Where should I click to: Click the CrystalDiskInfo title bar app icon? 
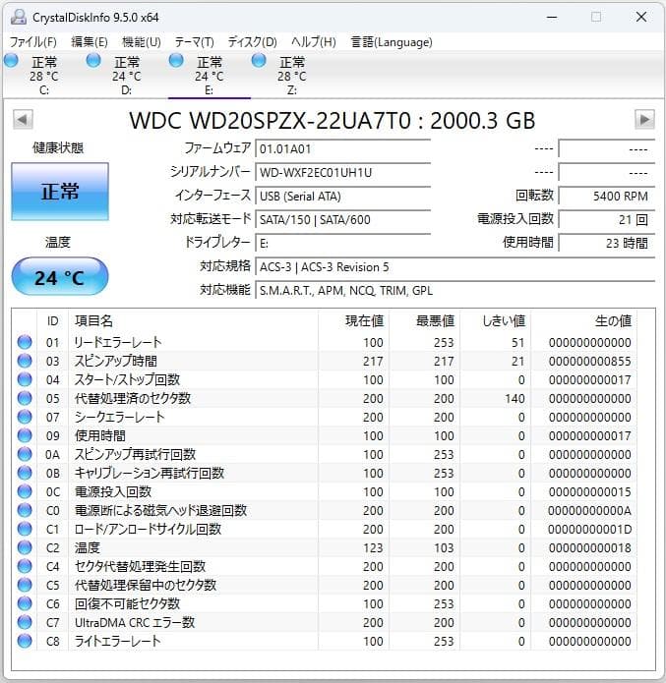point(19,17)
